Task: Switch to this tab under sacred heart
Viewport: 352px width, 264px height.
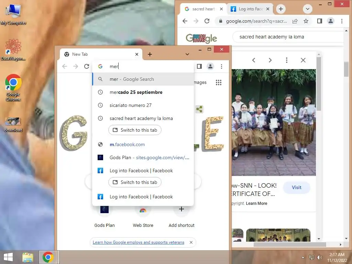Action: 135,130
